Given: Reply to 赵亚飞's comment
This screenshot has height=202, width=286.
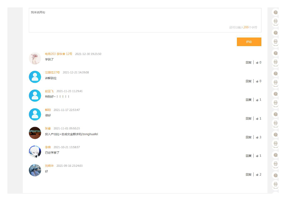Looking at the screenshot, I should 248,100.
